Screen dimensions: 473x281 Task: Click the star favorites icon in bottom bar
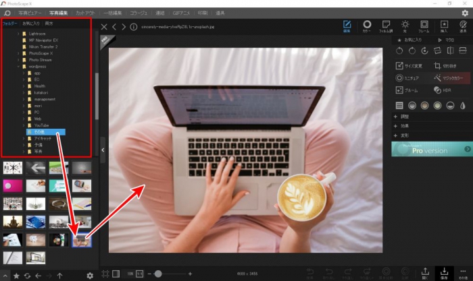pos(16,276)
